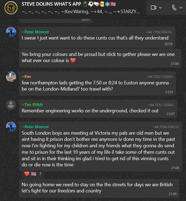Click the +44 7712 phone number
The height and width of the screenshot is (201, 186).
pos(155,105)
